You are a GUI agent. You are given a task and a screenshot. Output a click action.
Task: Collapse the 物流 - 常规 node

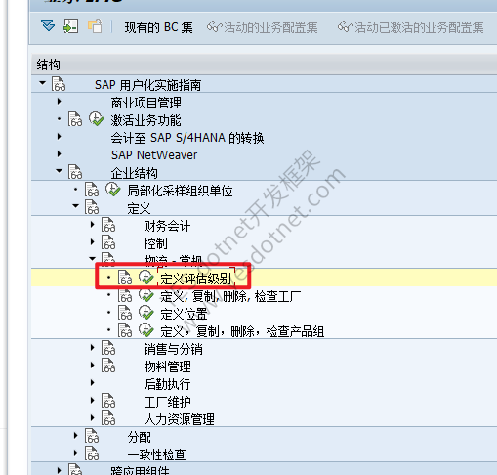93,259
